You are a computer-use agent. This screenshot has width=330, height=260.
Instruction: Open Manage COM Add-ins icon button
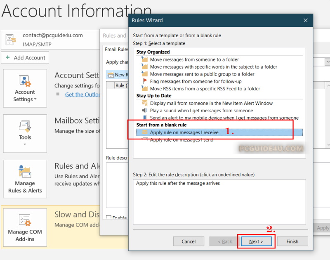pyautogui.click(x=25, y=228)
